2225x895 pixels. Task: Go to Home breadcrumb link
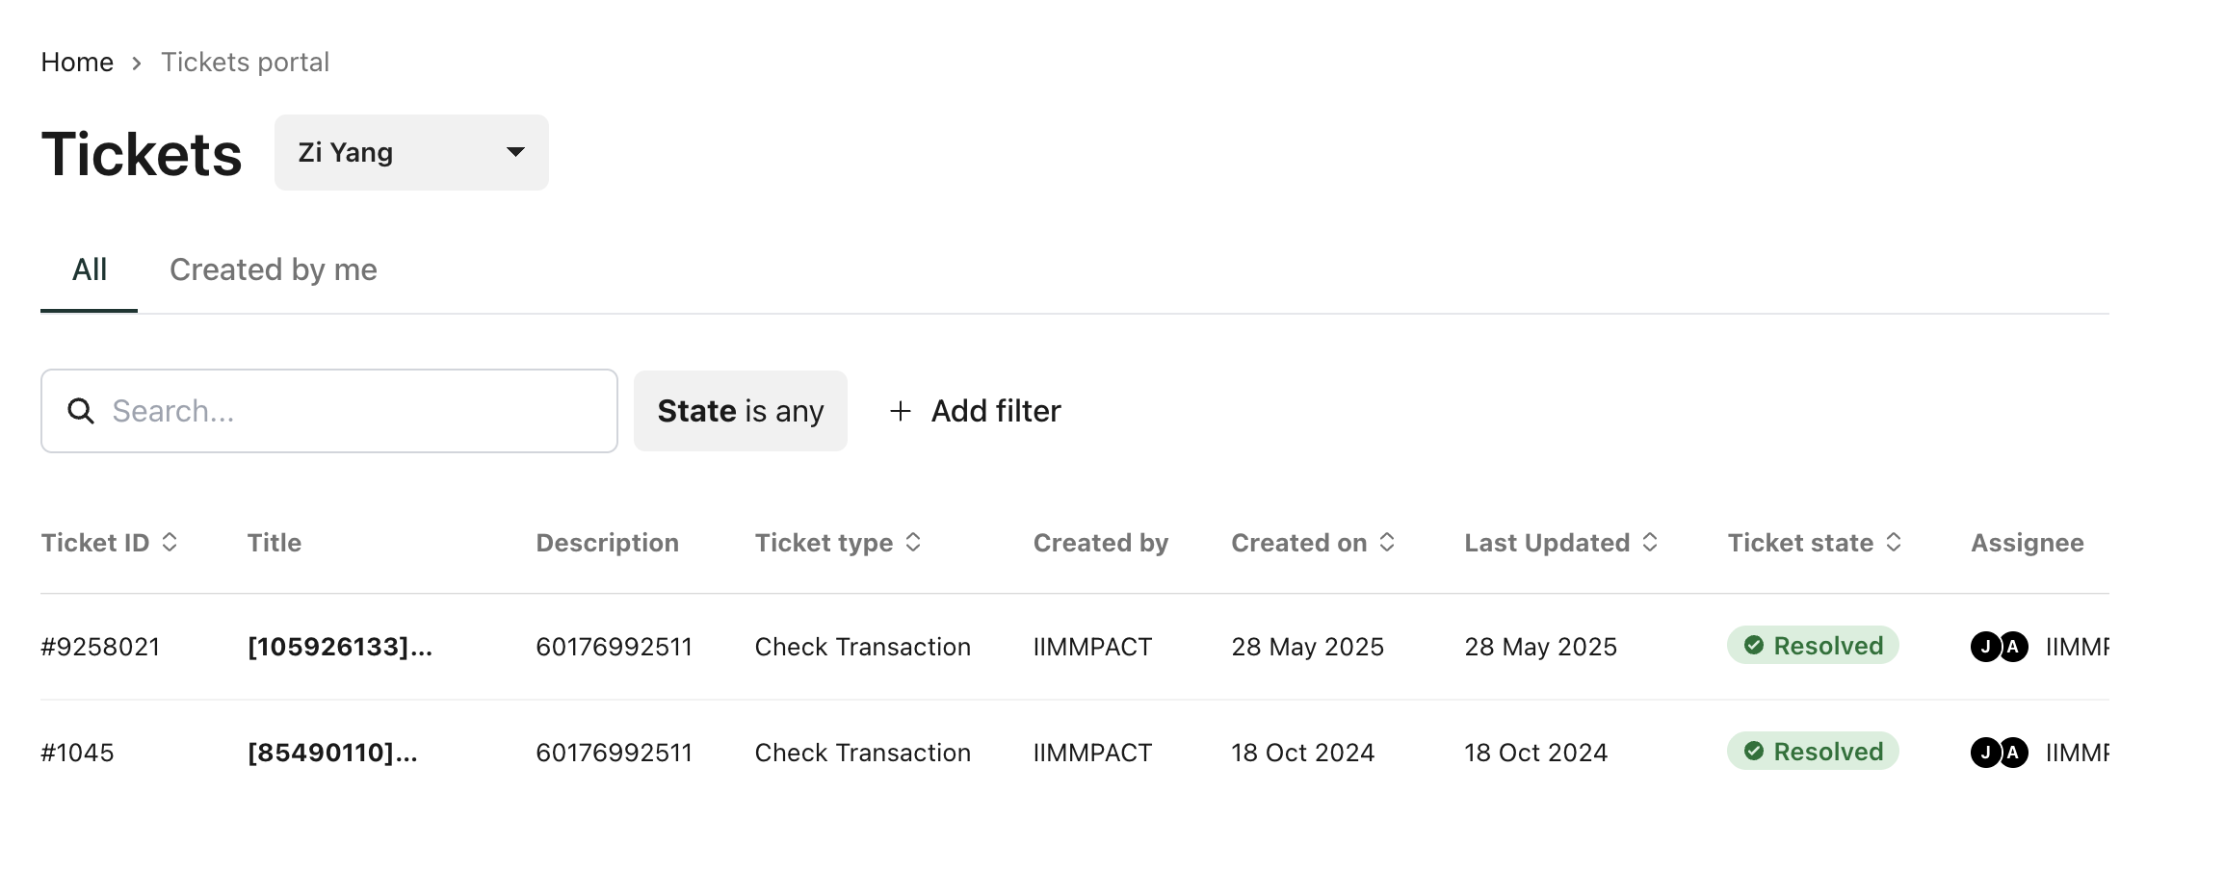(x=77, y=63)
